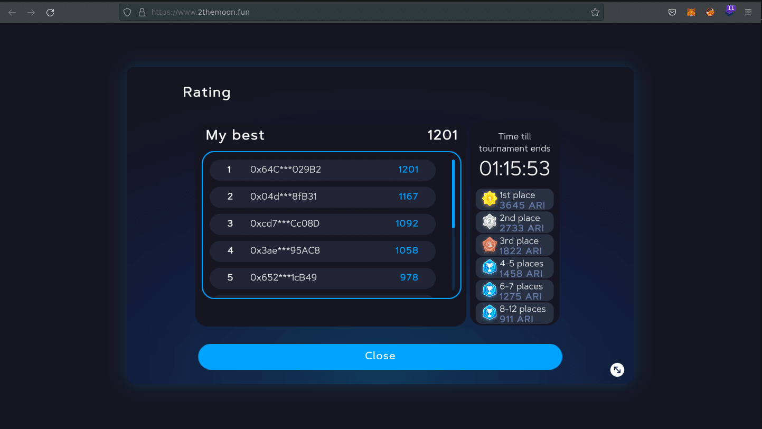The height and width of the screenshot is (429, 762).
Task: Close the Rating dialog
Action: click(x=380, y=357)
